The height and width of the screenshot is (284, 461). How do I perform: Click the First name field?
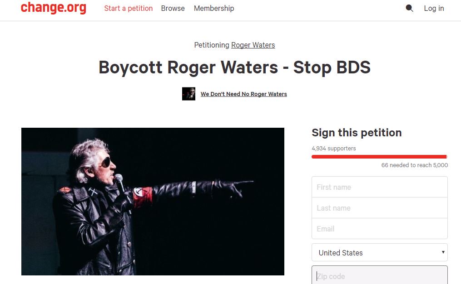click(380, 187)
